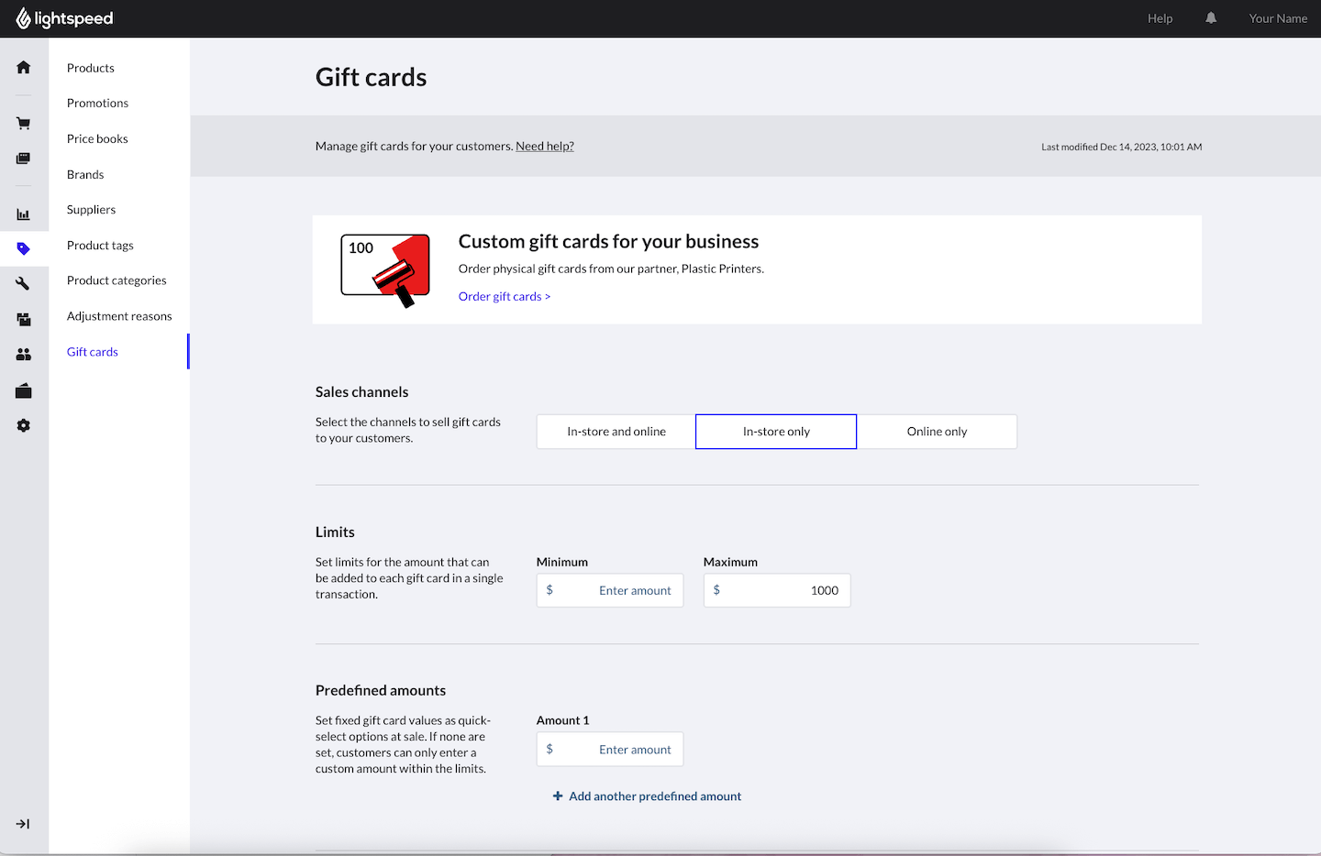The image size is (1321, 856).
Task: Select the "In-store and online" sales channel
Action: pyautogui.click(x=616, y=432)
